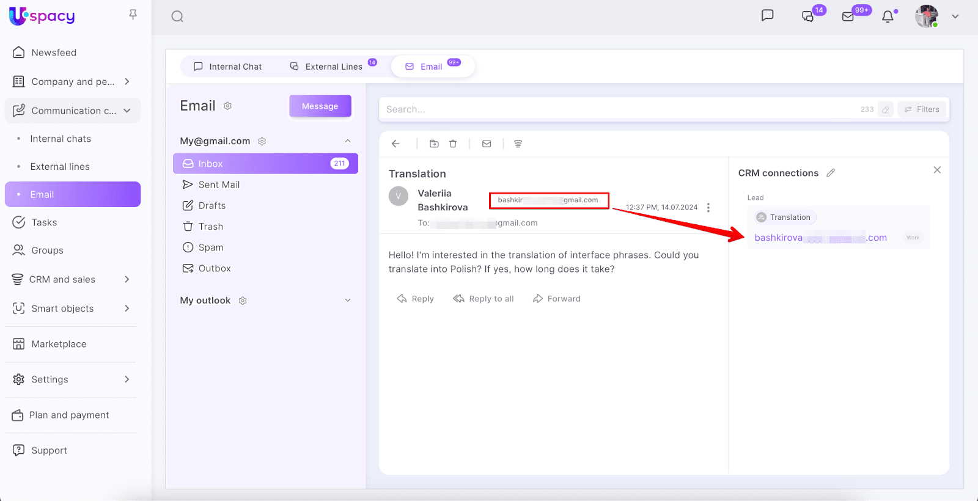Open email settings gear beside Email title
978x501 pixels.
[x=227, y=106]
